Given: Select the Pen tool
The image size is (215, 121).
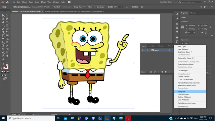Looking at the screenshot, I should point(7,19).
